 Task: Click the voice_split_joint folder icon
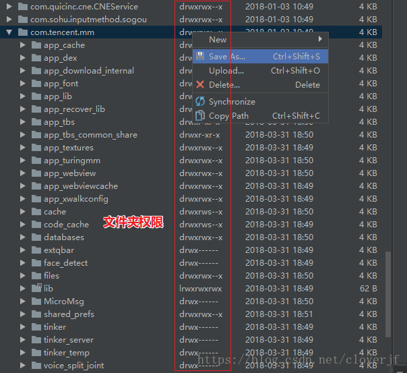[x=36, y=366]
